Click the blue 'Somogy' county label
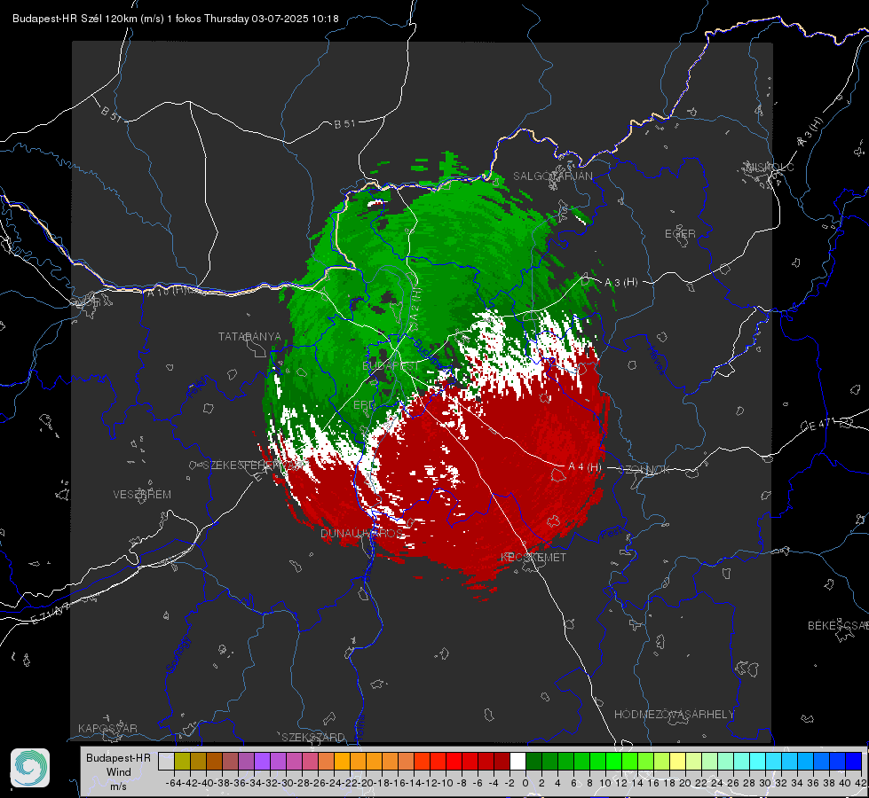Viewport: 869px width, 798px height. tap(178, 654)
